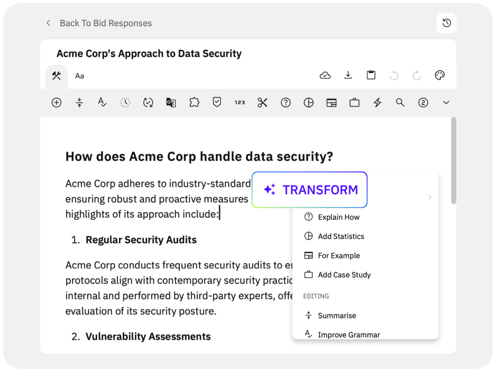Image resolution: width=496 pixels, height=372 pixels.
Task: Choose 'Add Case Study' menu option
Action: (x=344, y=275)
